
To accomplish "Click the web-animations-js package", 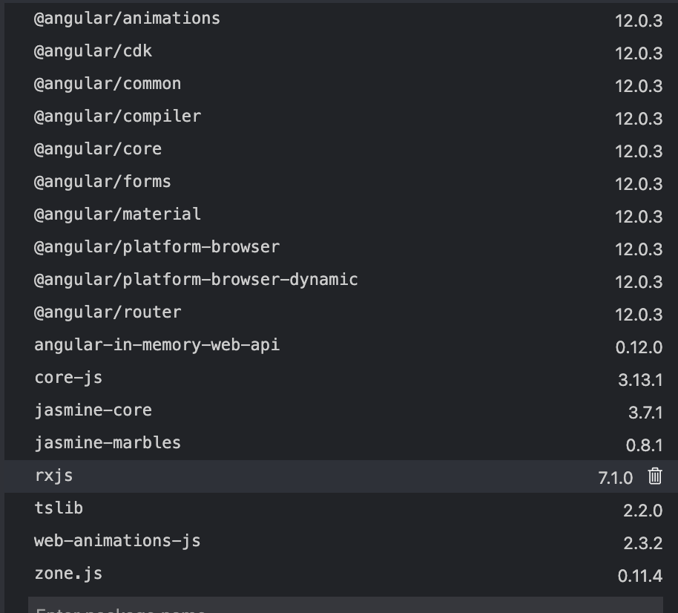I will [116, 540].
